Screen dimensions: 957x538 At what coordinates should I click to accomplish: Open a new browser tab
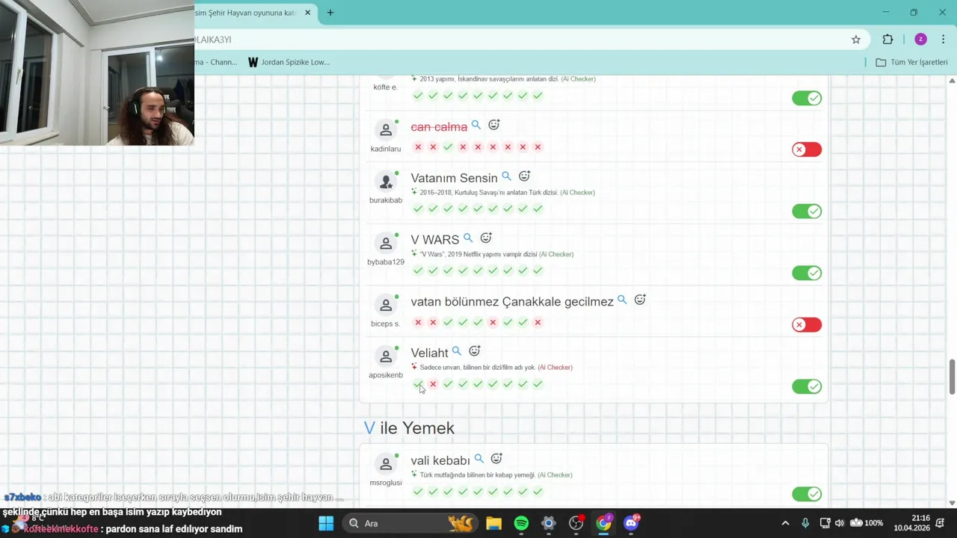330,13
